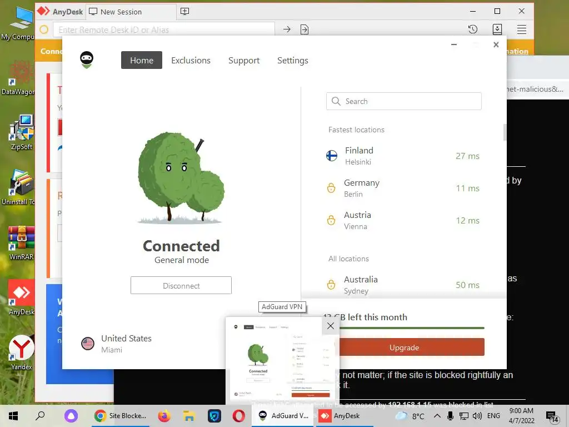Click the 50 ms ping for Australia
The height and width of the screenshot is (427, 569).
coord(467,285)
